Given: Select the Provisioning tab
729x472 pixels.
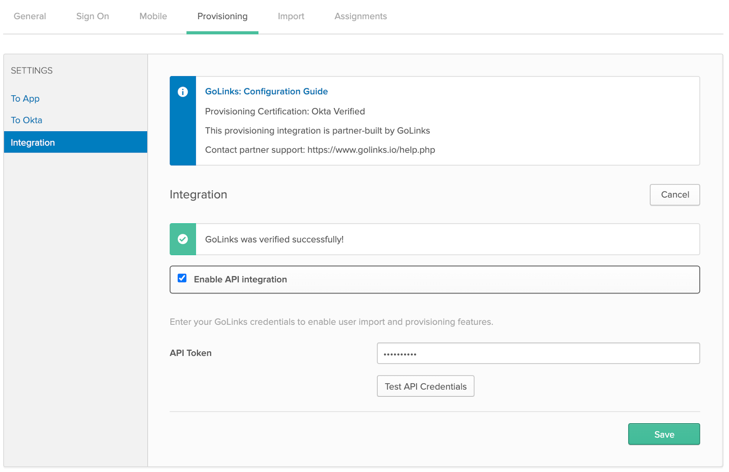Looking at the screenshot, I should pos(222,16).
